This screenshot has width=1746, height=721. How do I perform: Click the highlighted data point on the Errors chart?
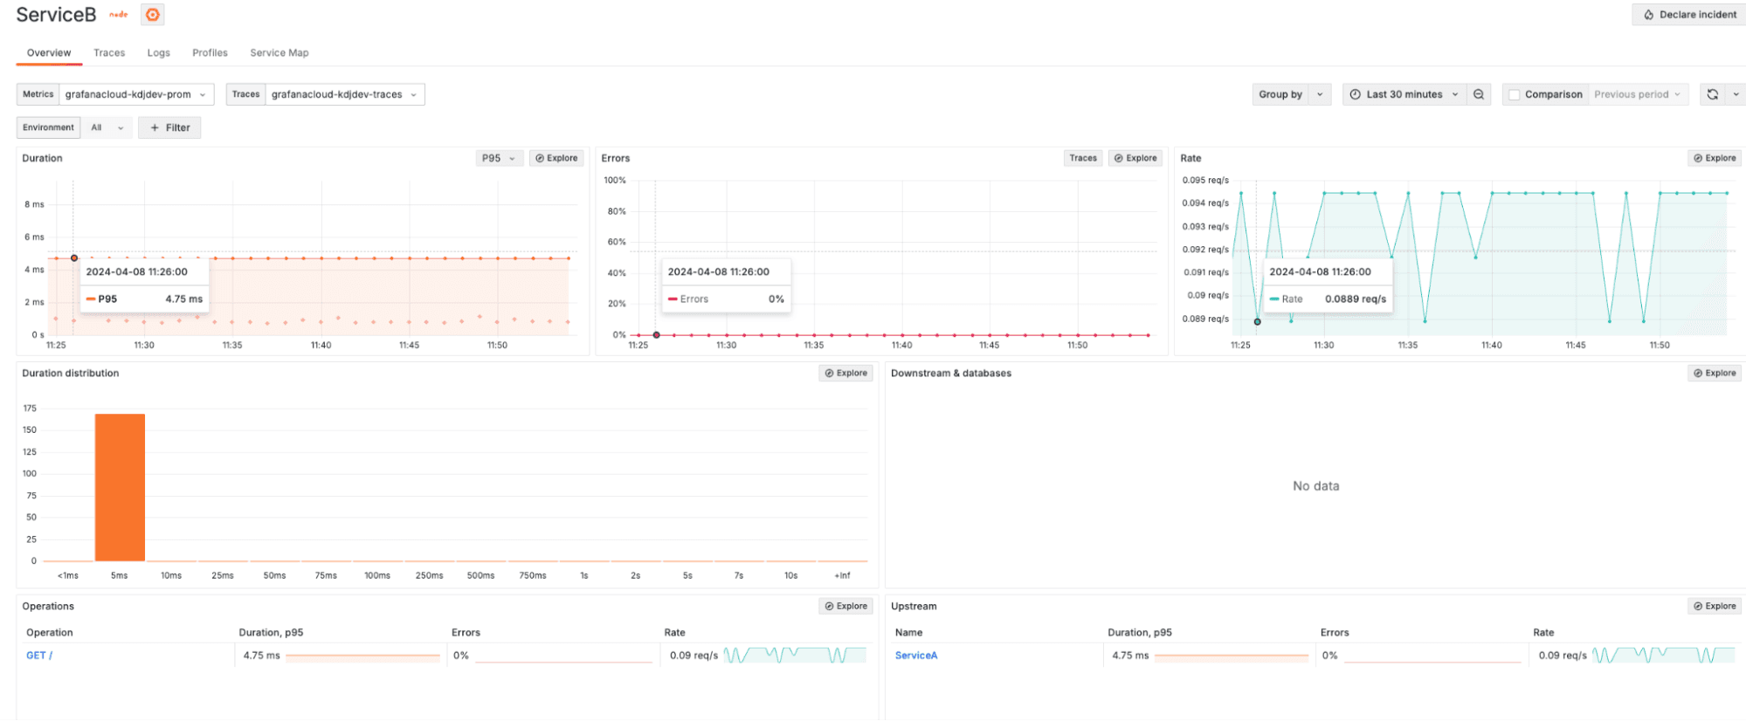pos(656,335)
